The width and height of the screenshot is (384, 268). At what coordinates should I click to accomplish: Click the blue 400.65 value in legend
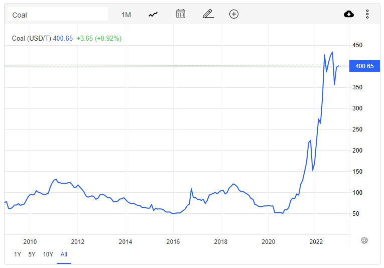click(x=63, y=39)
